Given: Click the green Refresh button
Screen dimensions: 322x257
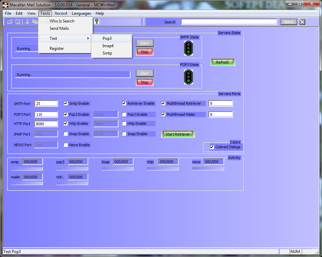Looking at the screenshot, I should point(223,62).
